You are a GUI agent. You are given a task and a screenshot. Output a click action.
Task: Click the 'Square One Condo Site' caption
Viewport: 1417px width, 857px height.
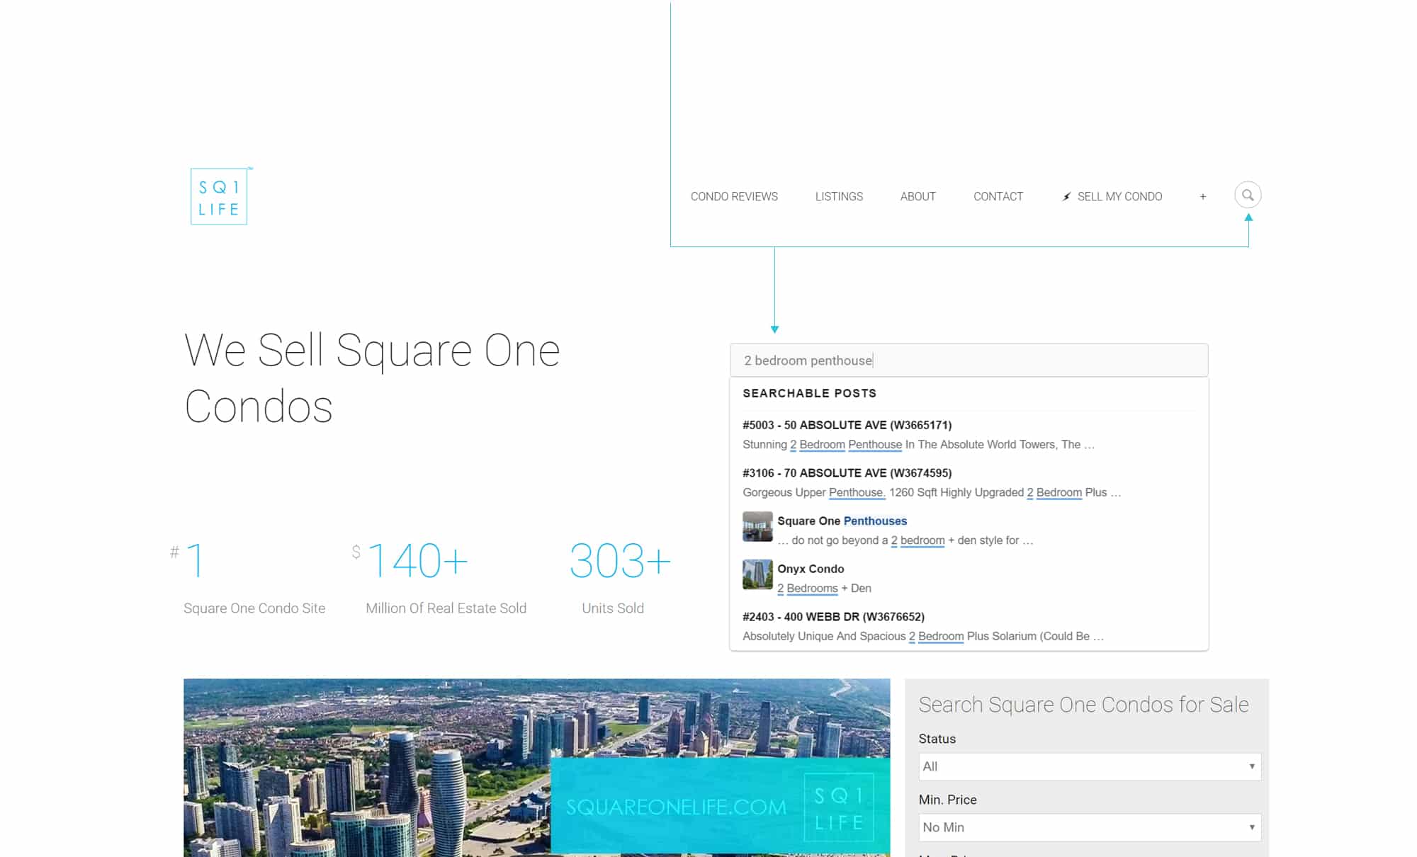coord(254,608)
